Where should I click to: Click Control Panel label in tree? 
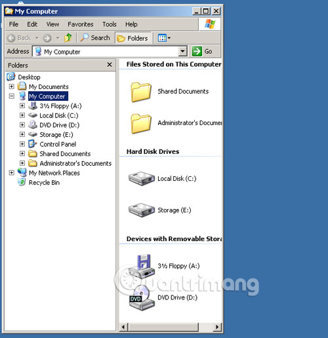click(x=58, y=144)
